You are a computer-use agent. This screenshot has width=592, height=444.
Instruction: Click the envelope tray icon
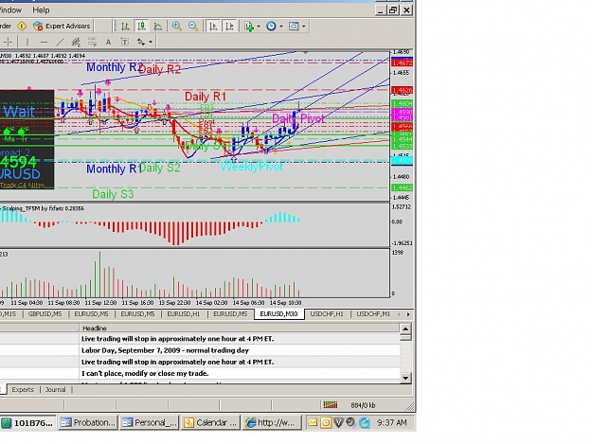313,423
